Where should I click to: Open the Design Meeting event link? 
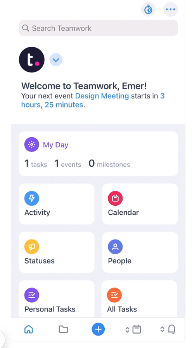[x=102, y=96]
